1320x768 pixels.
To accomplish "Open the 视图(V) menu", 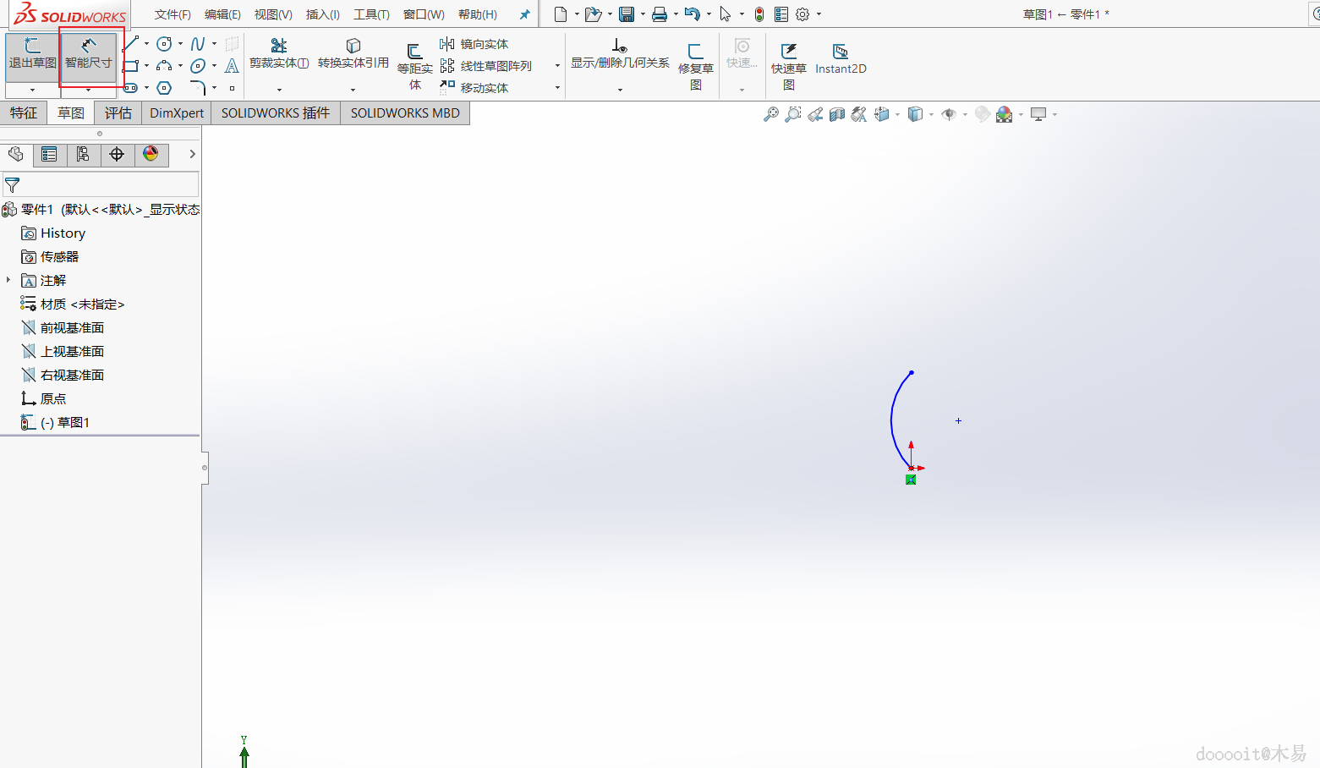I will [273, 14].
